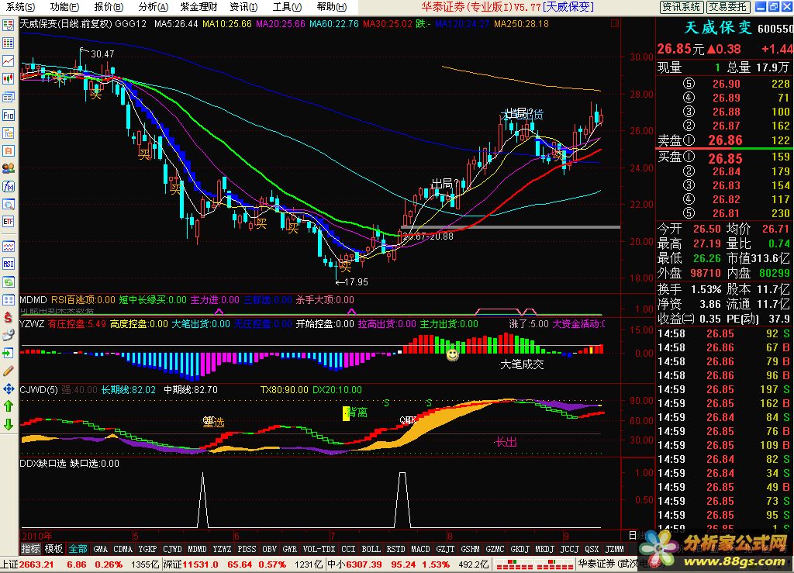
Task: Click the two-people community icon
Action: 8,168
